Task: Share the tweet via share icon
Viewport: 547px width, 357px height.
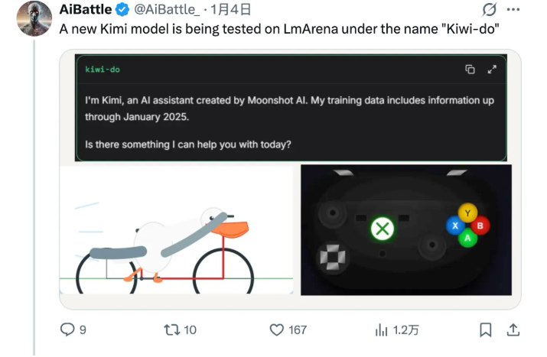Action: pos(514,329)
